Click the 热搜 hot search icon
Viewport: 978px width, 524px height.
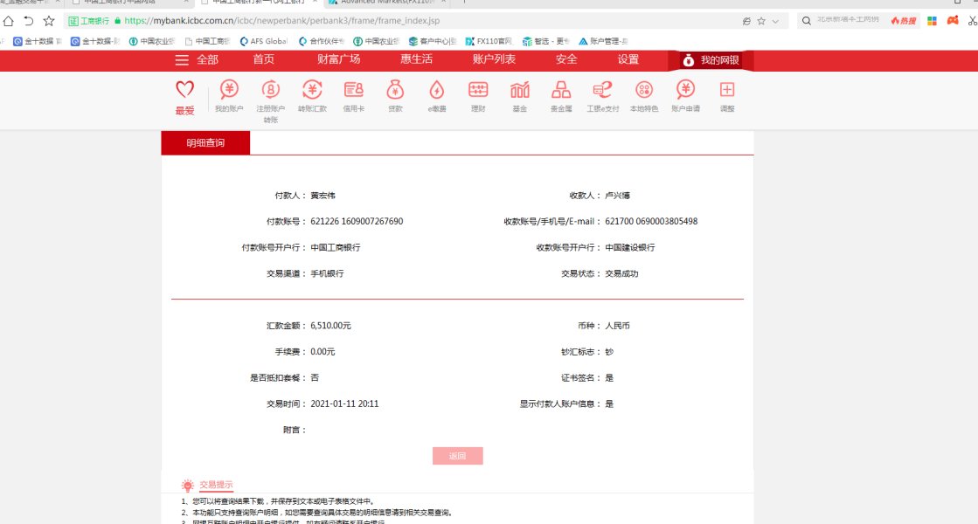(x=903, y=21)
